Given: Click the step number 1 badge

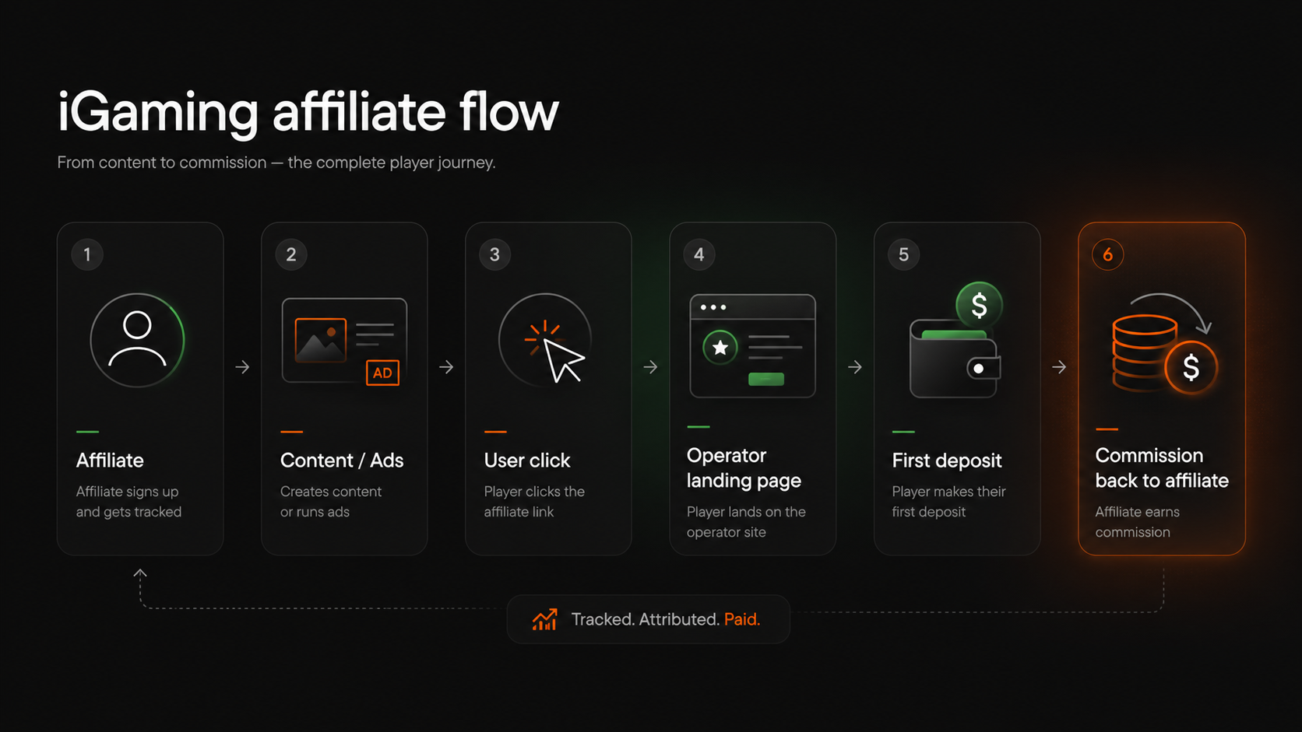Looking at the screenshot, I should click(x=87, y=254).
